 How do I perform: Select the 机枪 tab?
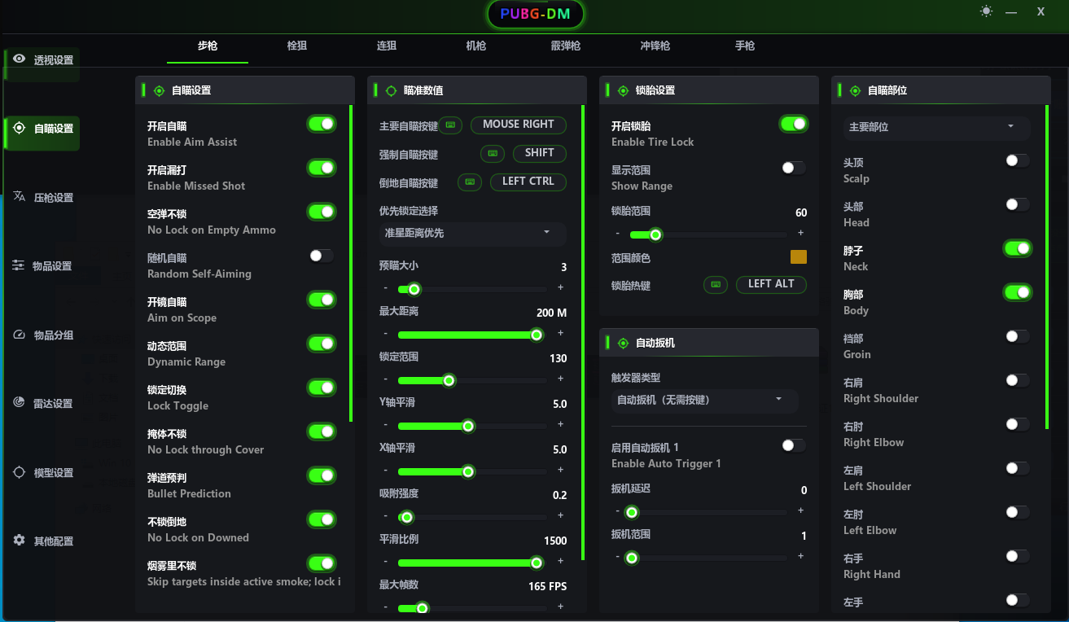pos(476,46)
